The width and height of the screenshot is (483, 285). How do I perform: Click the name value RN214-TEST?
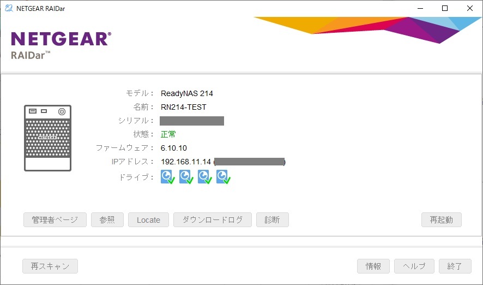coord(184,107)
